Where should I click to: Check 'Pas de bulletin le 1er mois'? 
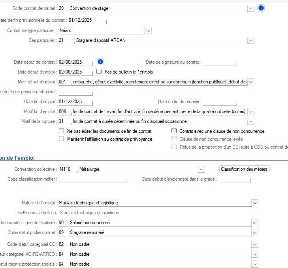pos(99,72)
